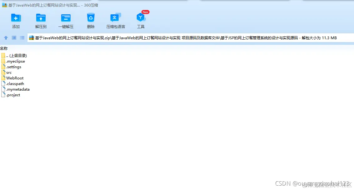Select the .project file
The height and width of the screenshot is (190, 354).
click(11, 95)
